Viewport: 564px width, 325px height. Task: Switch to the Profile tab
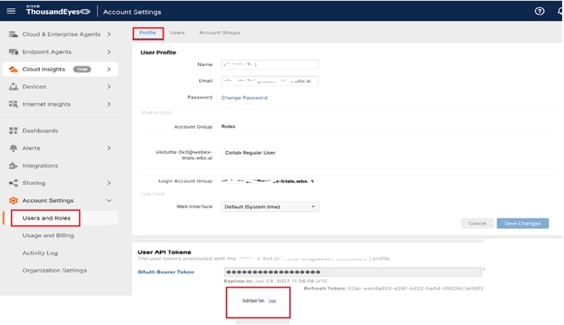coord(147,32)
